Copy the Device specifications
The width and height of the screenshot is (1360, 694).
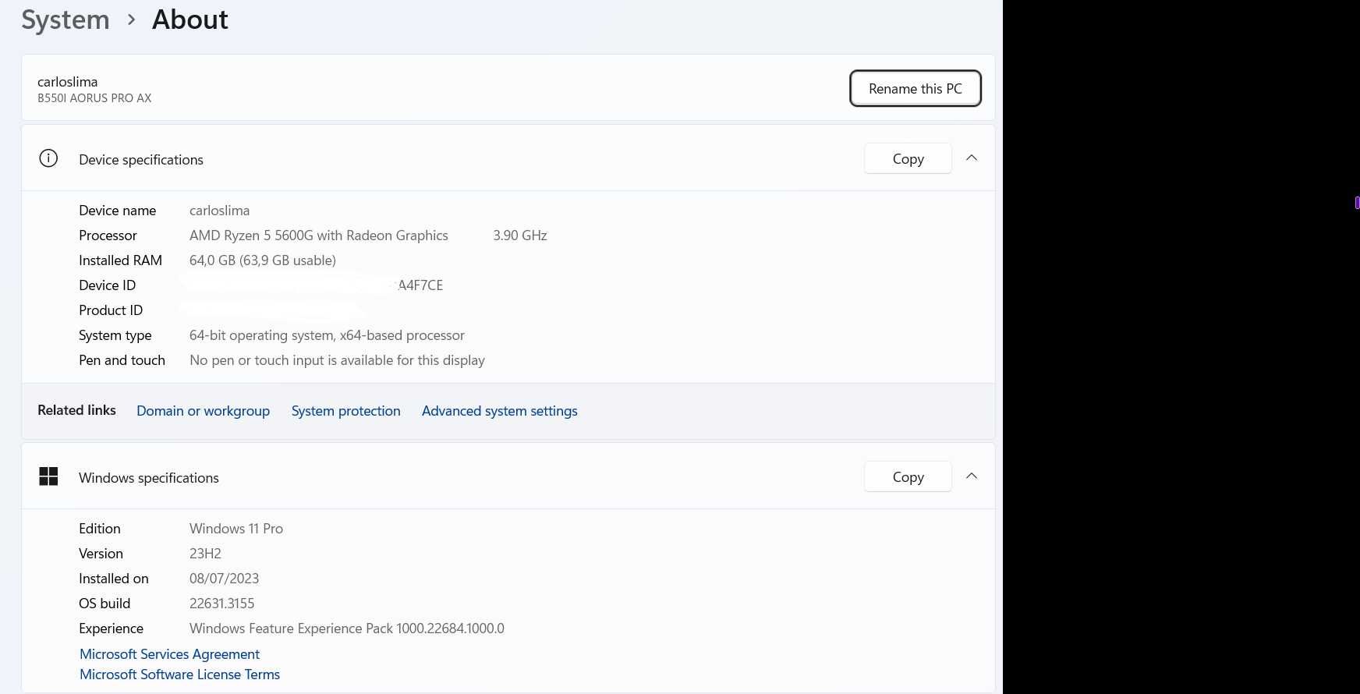[908, 158]
